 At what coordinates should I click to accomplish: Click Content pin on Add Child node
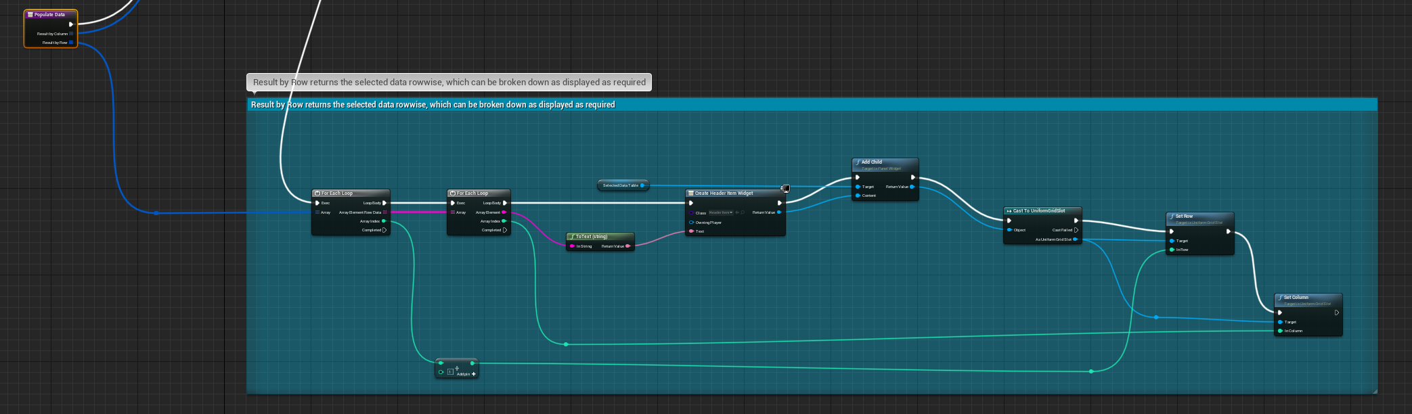point(858,195)
